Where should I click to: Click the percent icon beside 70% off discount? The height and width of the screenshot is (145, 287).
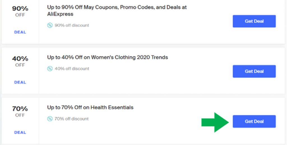tap(50, 119)
